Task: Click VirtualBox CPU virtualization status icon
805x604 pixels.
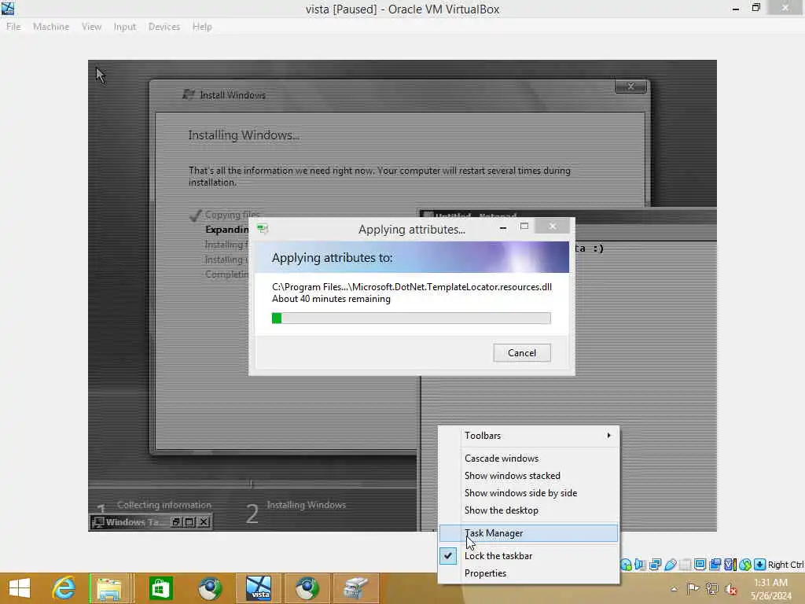Action: point(730,565)
